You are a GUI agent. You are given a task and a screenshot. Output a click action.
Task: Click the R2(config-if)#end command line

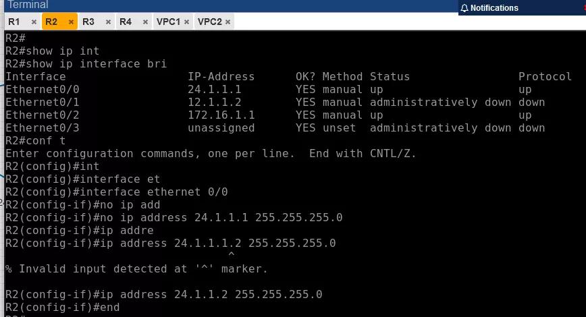62,308
